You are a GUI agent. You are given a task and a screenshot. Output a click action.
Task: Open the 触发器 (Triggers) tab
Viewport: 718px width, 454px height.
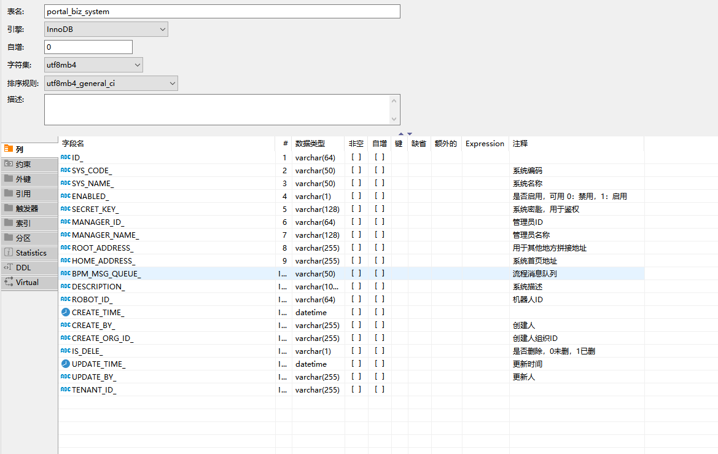coord(29,208)
